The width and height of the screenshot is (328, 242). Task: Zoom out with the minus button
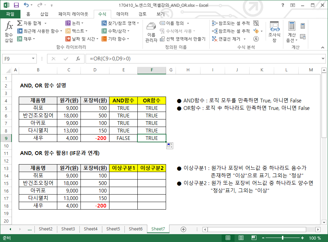click(263, 238)
